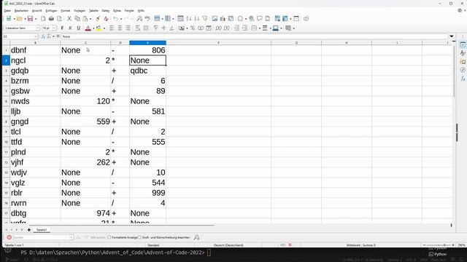This screenshot has width=467, height=262.
Task: Click the Align right icon
Action: tap(128, 28)
